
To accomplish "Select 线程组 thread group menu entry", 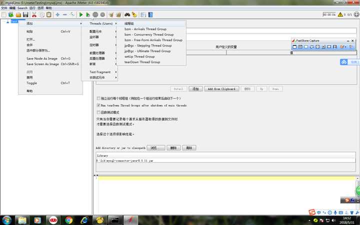I will 151,23.
